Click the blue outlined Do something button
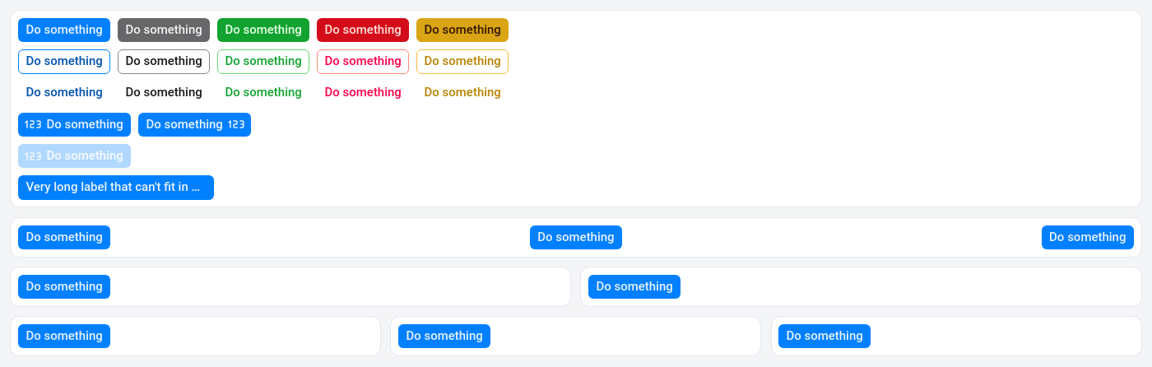The image size is (1152, 367). coord(64,61)
